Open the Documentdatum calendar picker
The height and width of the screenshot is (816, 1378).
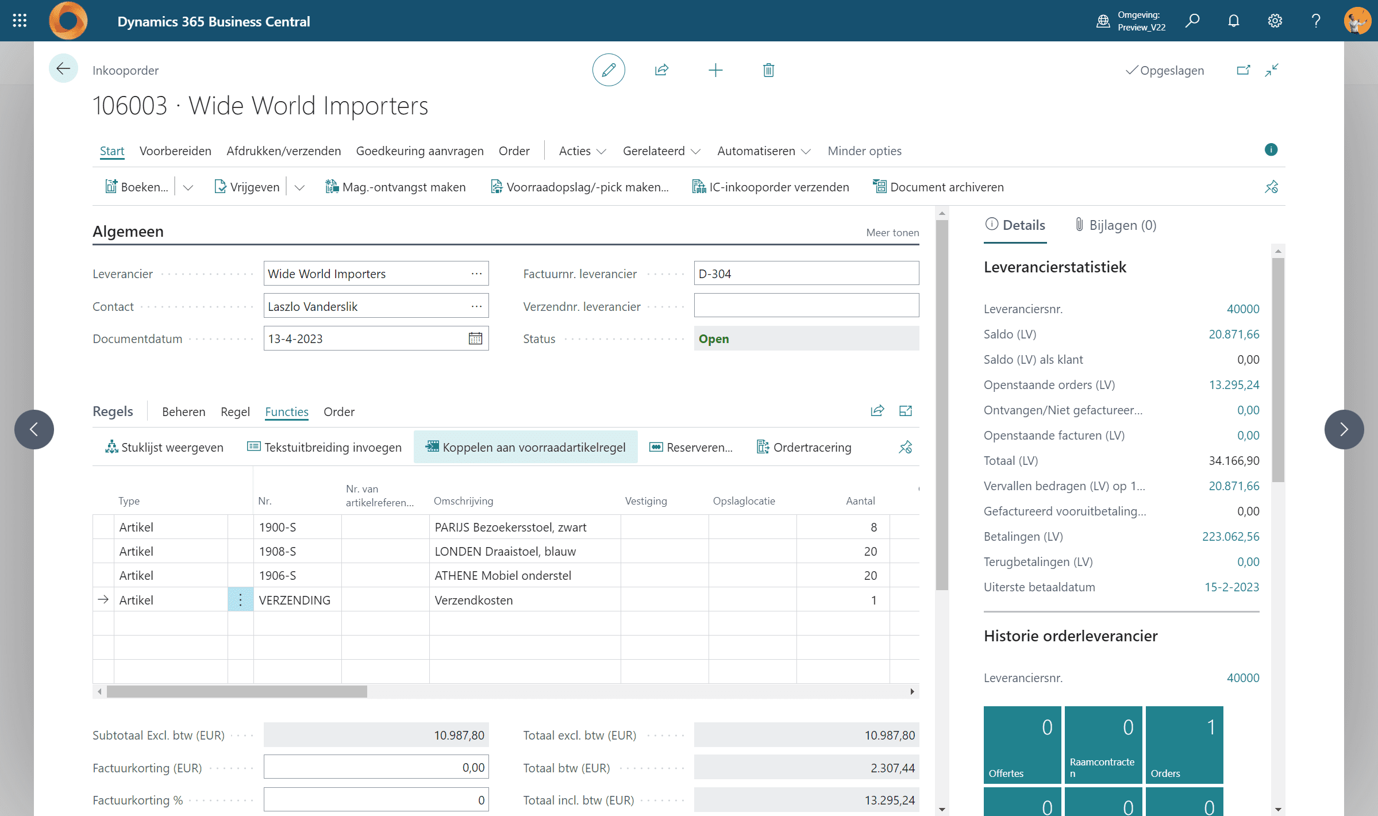coord(475,338)
